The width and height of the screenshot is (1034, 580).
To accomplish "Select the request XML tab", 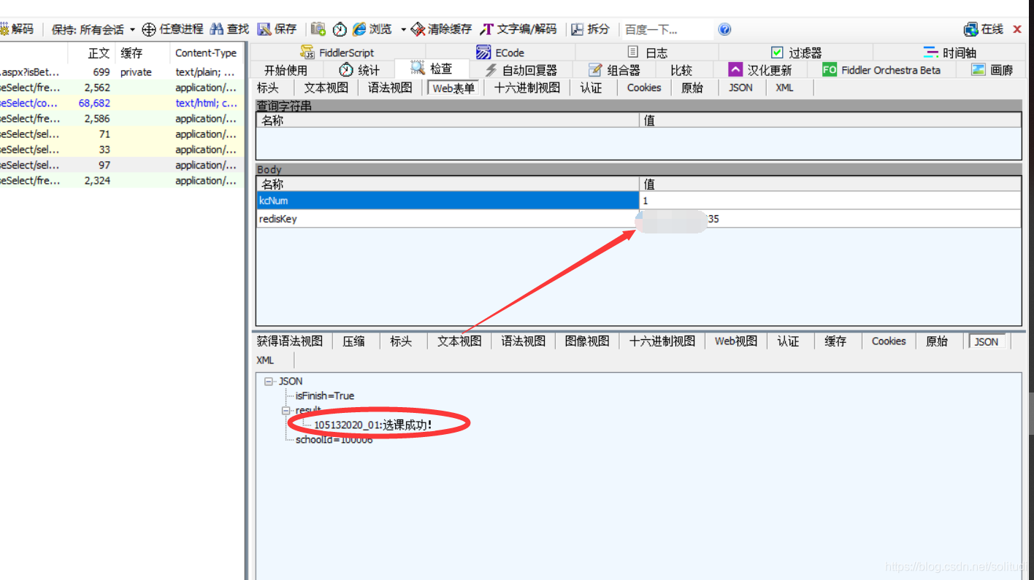I will pyautogui.click(x=784, y=88).
